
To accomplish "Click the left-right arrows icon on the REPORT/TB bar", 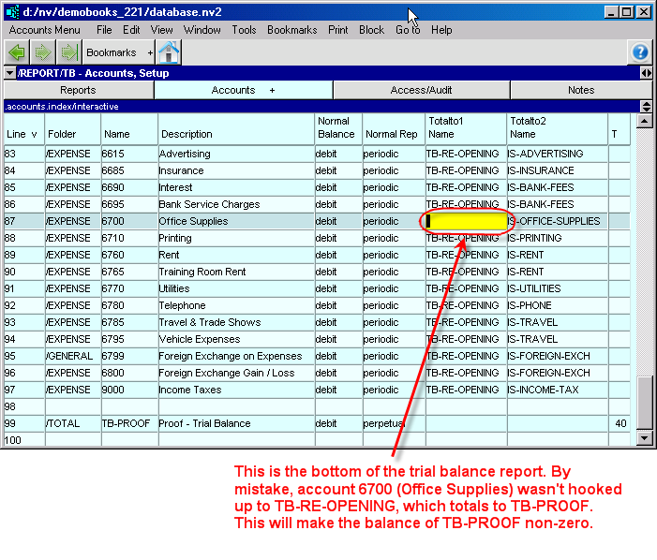I will pos(646,73).
